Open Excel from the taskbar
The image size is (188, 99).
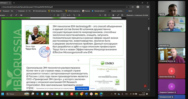click(77, 94)
